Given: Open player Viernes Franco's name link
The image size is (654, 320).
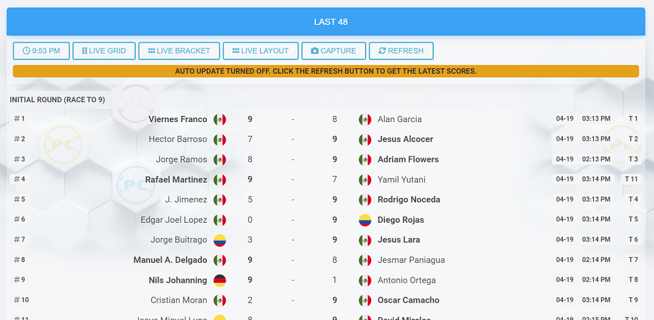Looking at the screenshot, I should coord(178,119).
